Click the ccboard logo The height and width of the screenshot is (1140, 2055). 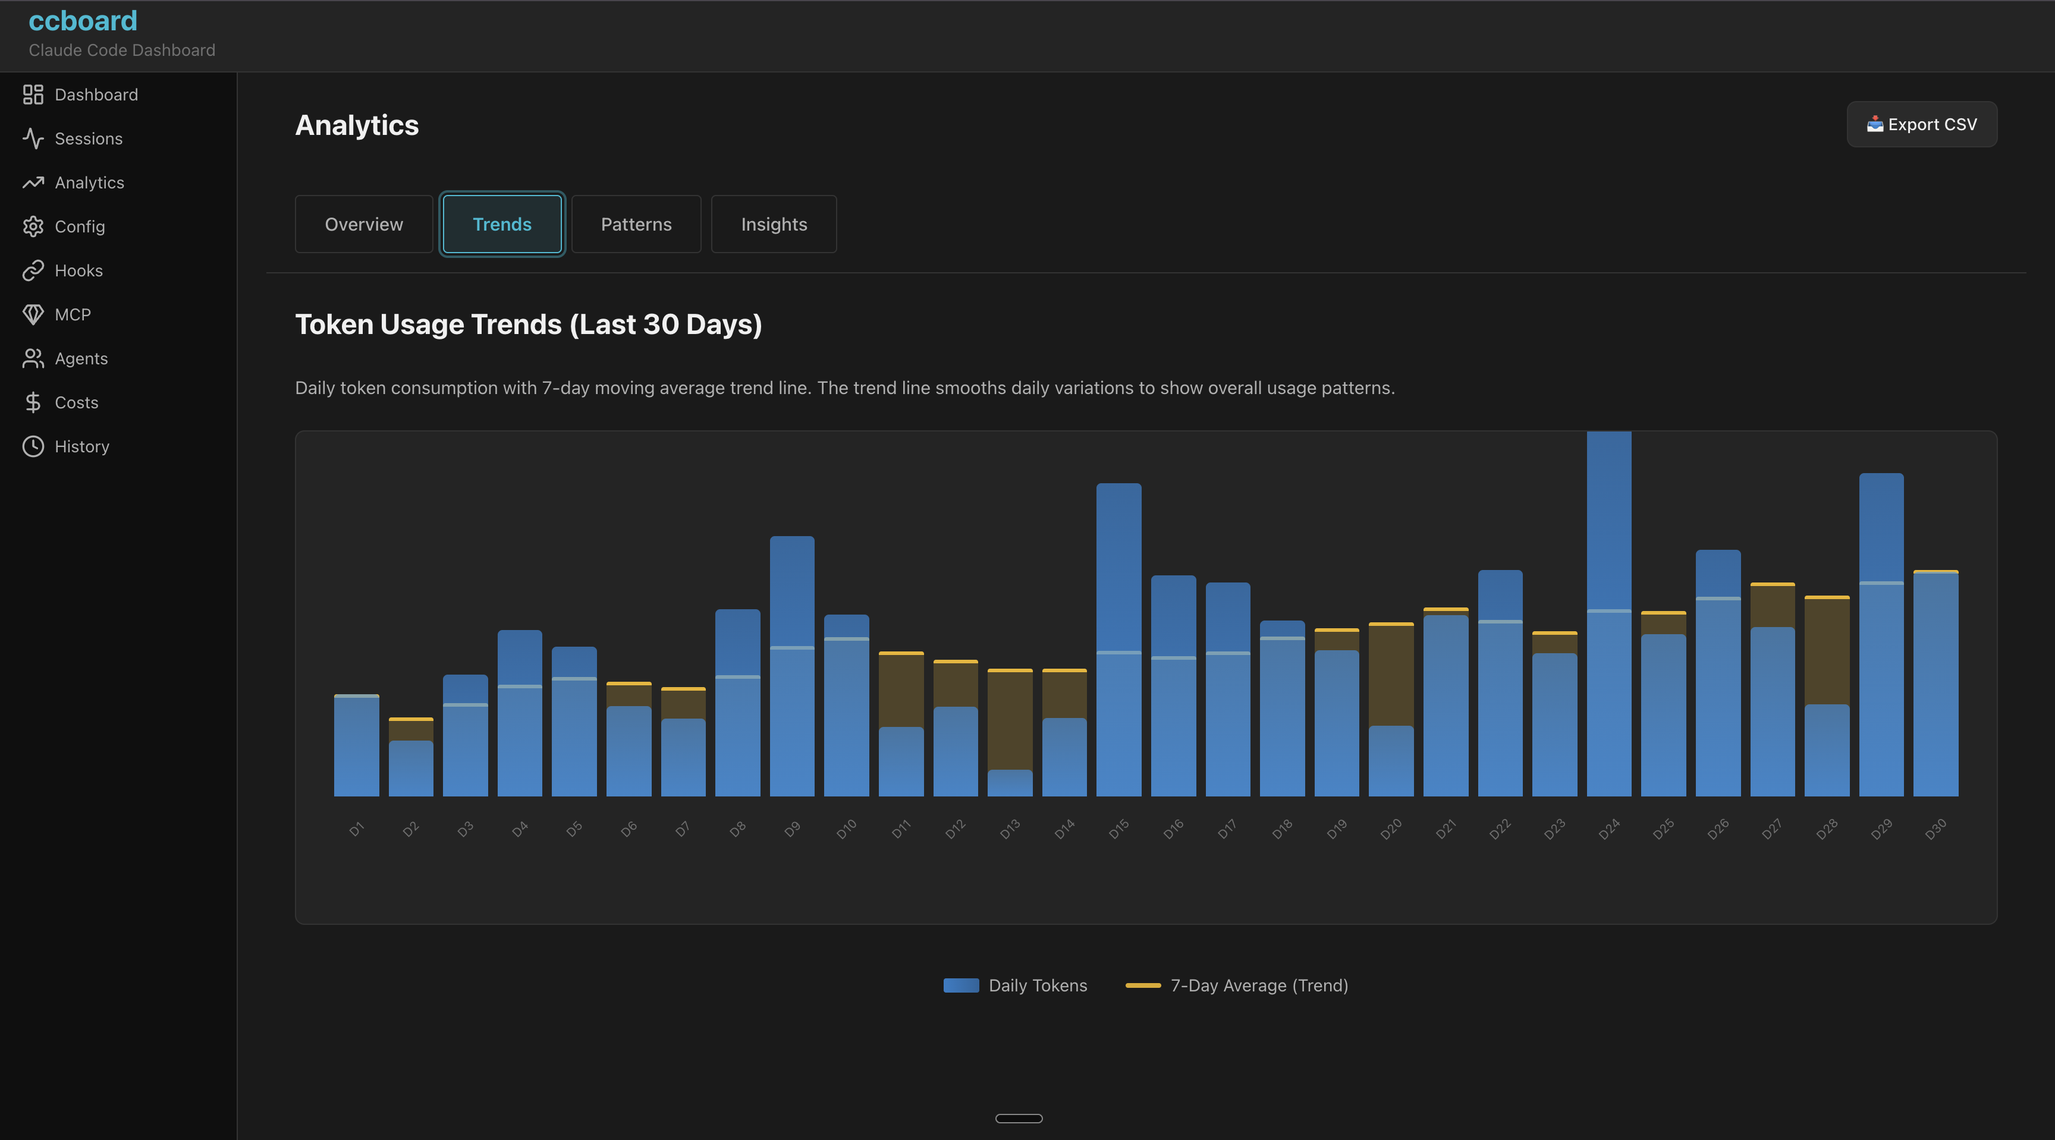point(82,20)
